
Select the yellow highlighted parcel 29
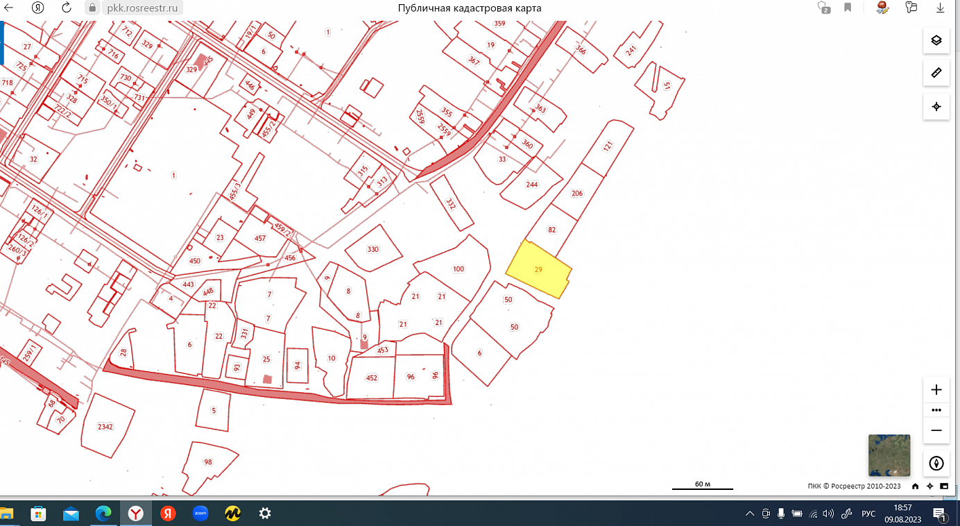click(539, 269)
